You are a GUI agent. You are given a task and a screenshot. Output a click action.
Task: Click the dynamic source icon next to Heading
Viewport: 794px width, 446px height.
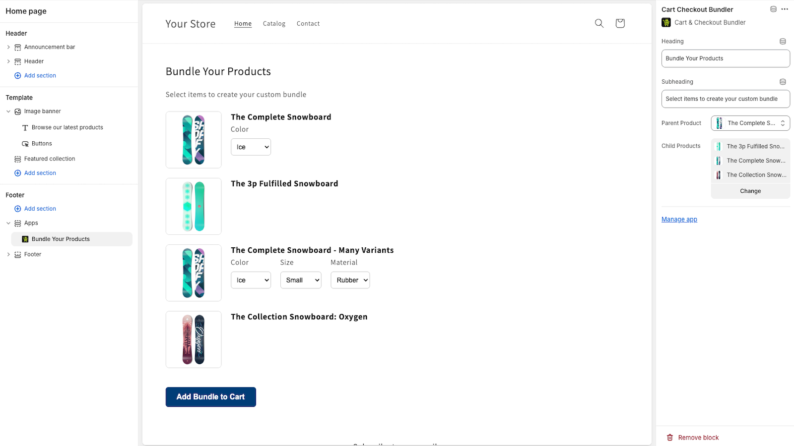tap(783, 42)
